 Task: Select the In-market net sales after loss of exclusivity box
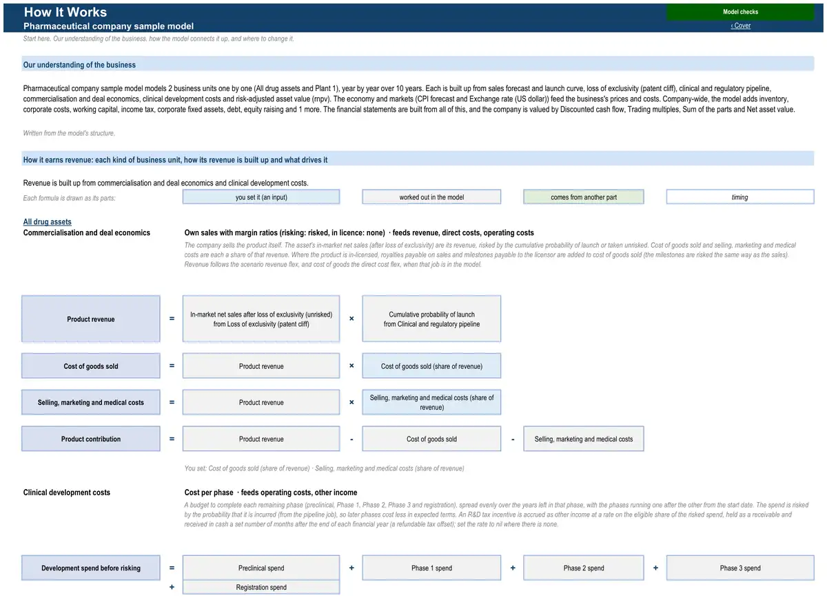click(x=261, y=319)
